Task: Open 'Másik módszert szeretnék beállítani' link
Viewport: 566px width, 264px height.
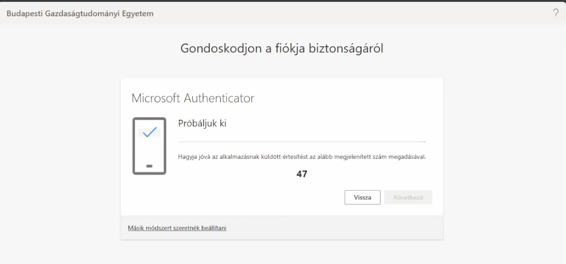Action: pyautogui.click(x=177, y=228)
